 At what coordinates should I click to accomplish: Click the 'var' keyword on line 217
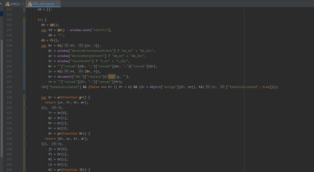click(44, 30)
